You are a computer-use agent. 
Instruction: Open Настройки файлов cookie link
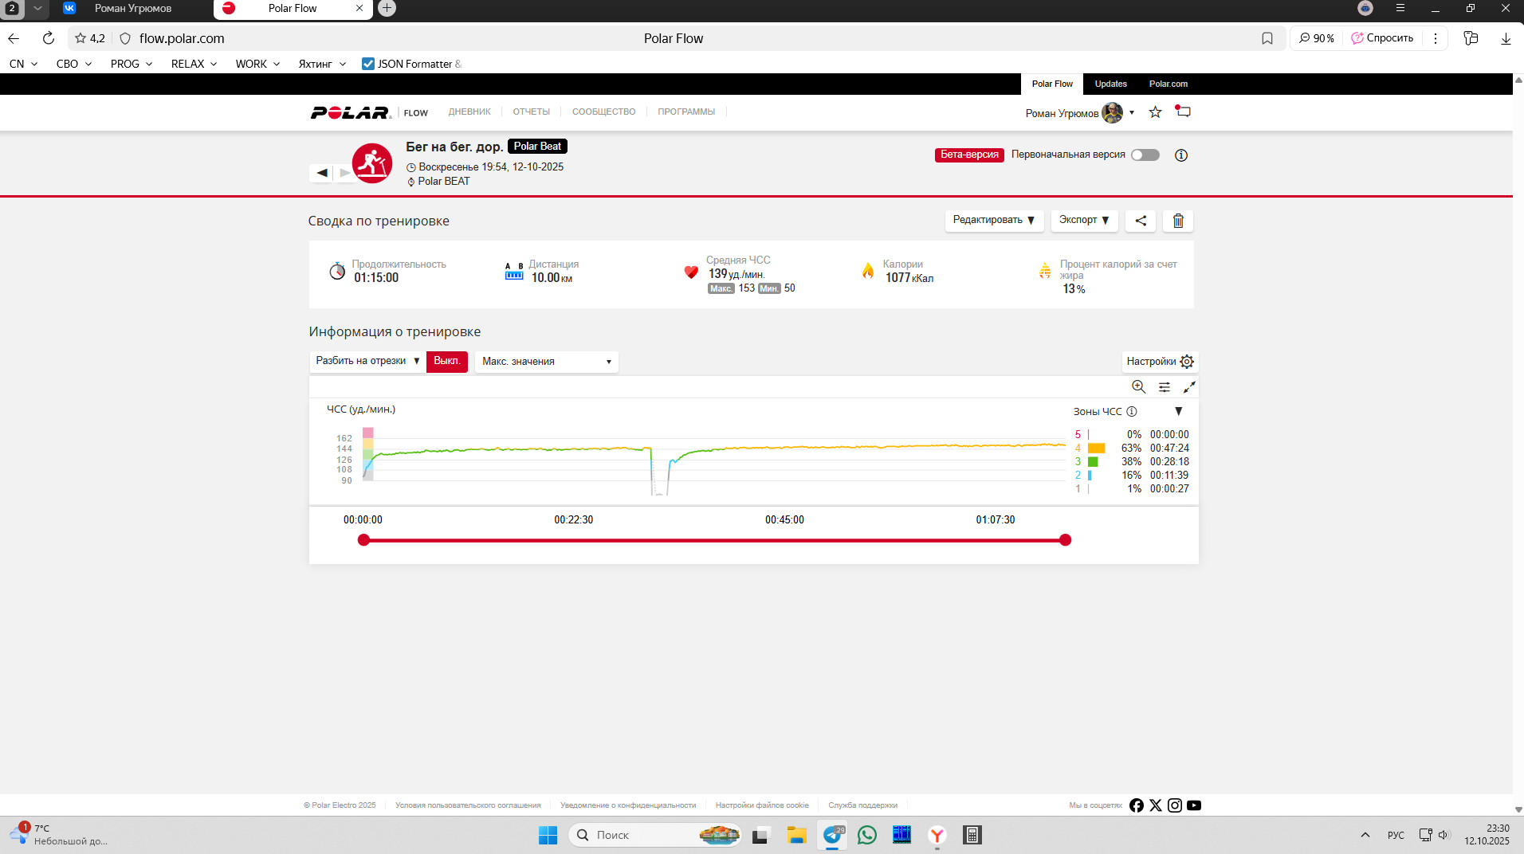(x=762, y=805)
